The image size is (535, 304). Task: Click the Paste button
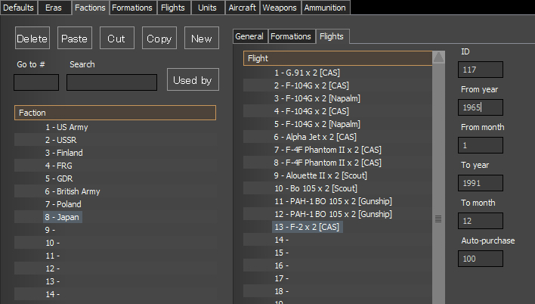pyautogui.click(x=75, y=38)
